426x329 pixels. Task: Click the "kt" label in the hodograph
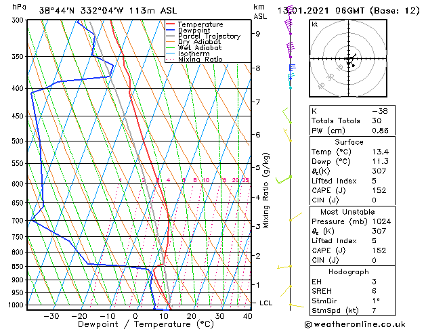point(315,24)
